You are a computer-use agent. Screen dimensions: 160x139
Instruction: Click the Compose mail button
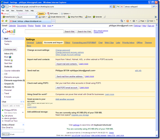pos(10,49)
